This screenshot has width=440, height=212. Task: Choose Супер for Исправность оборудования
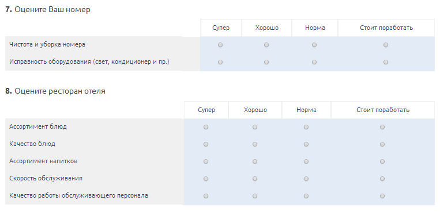tap(220, 62)
